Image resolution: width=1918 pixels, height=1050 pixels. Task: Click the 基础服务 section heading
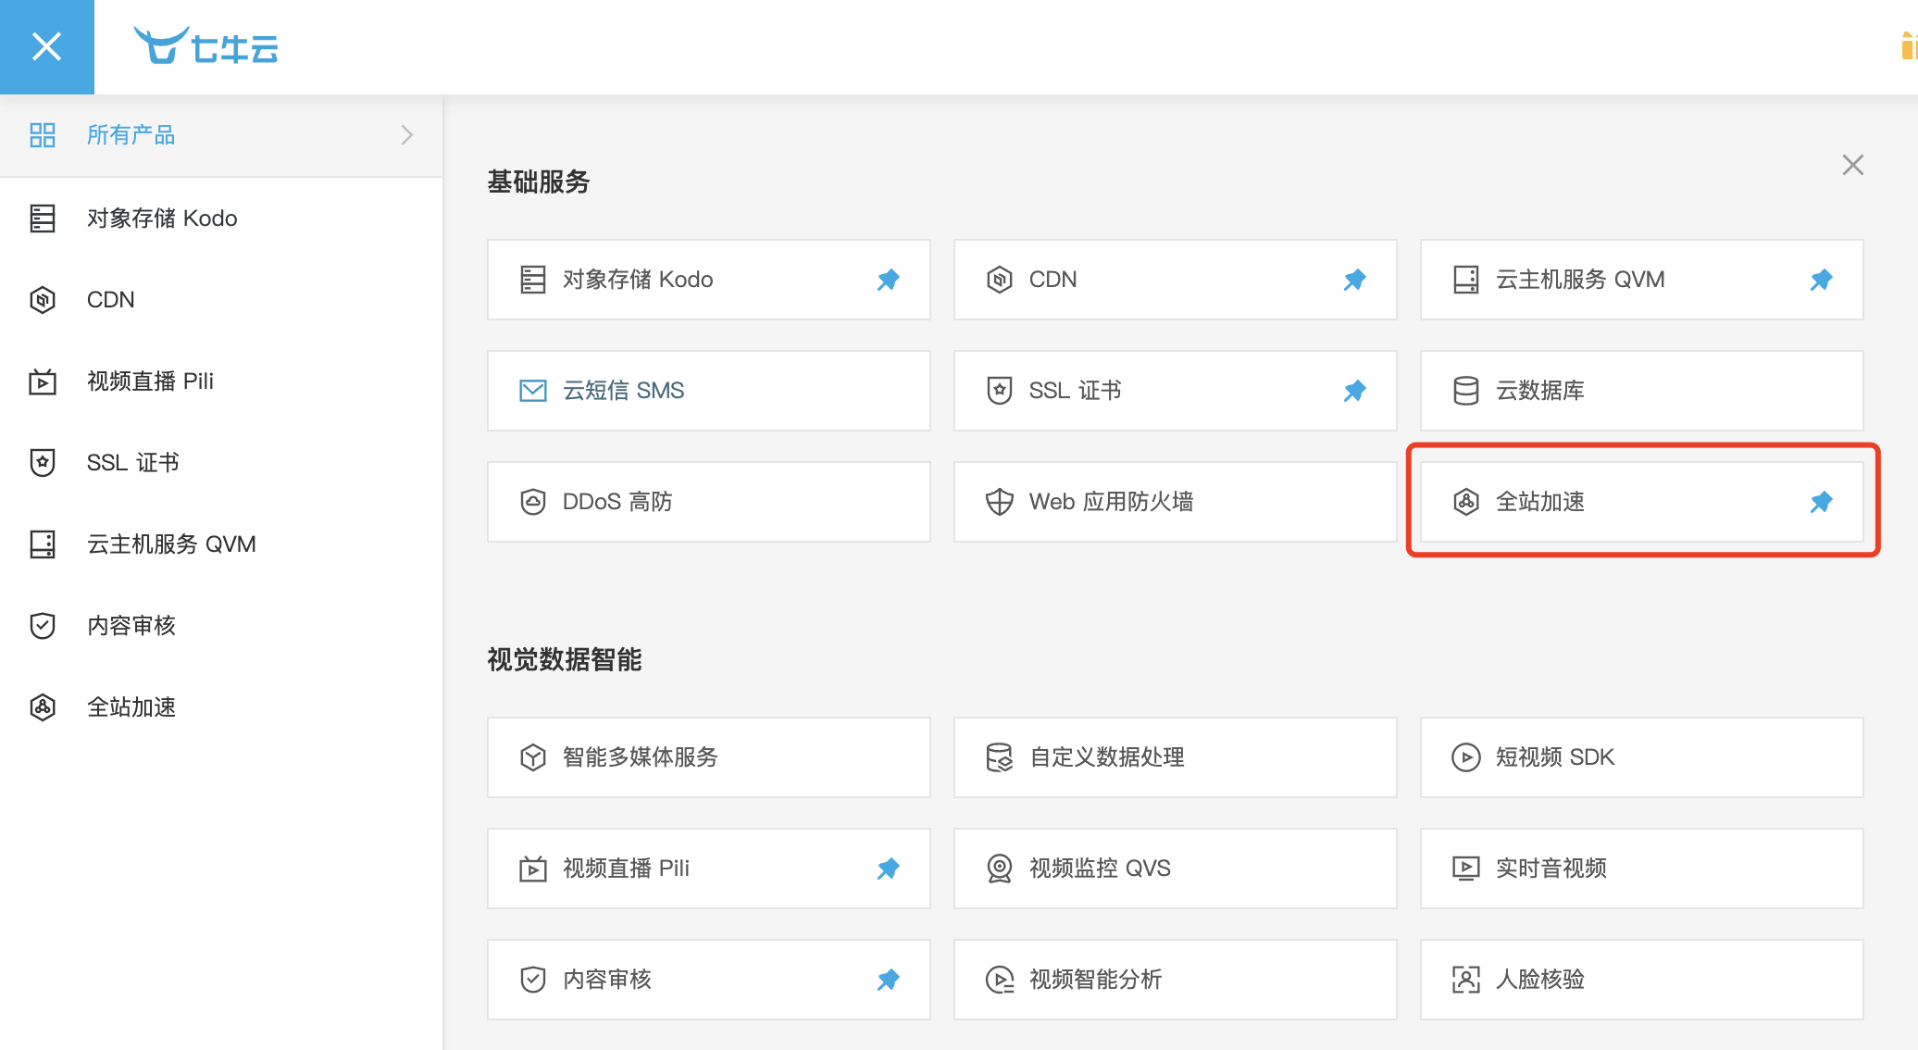(x=539, y=181)
